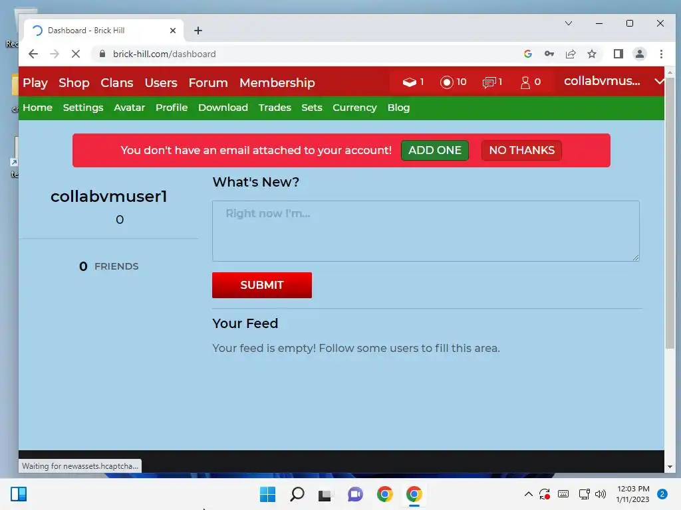
Task: Click the Chrome forward arrow
Action: (55, 54)
